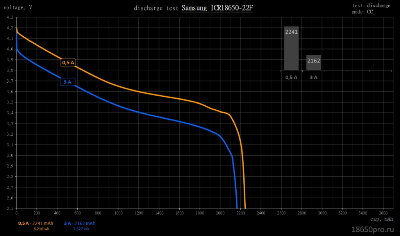Image resolution: width=400 pixels, height=236 pixels.
Task: Click the 2,5 tick on the voltage axis
Action: coord(10,208)
